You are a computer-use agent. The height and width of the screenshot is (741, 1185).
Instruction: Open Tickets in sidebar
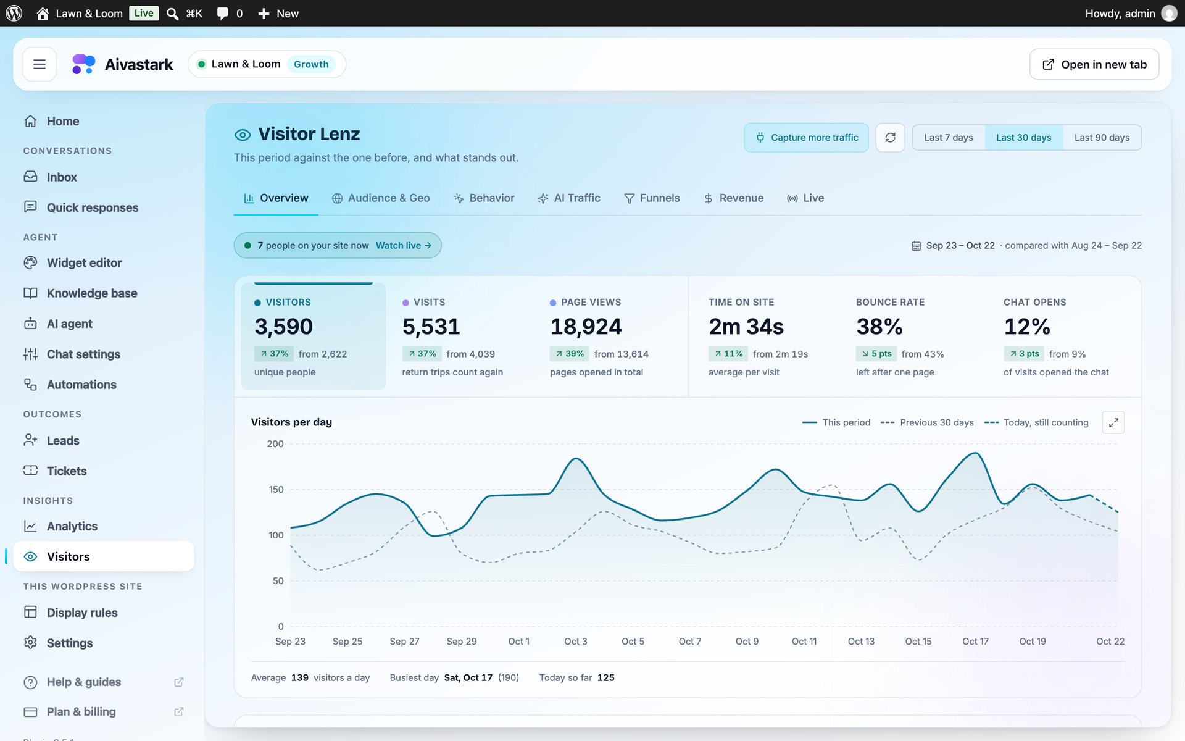click(x=104, y=471)
